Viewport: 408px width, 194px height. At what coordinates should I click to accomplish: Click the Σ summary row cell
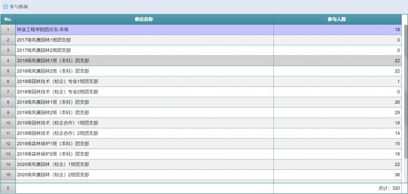8,188
